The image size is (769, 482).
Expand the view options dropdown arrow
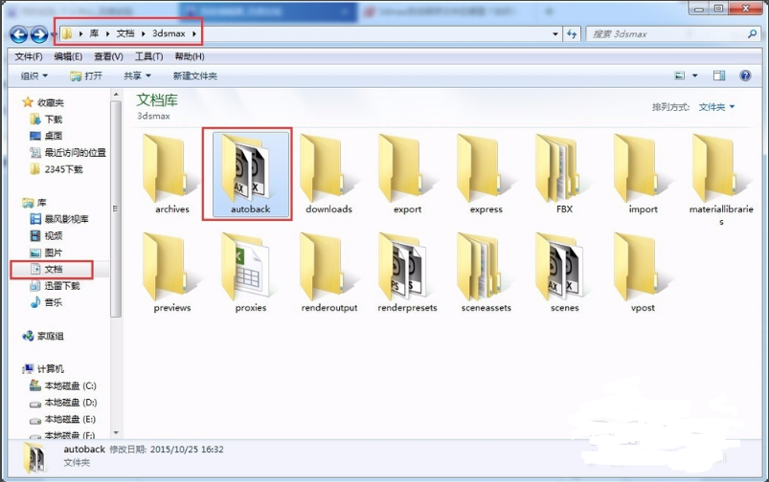[x=694, y=76]
